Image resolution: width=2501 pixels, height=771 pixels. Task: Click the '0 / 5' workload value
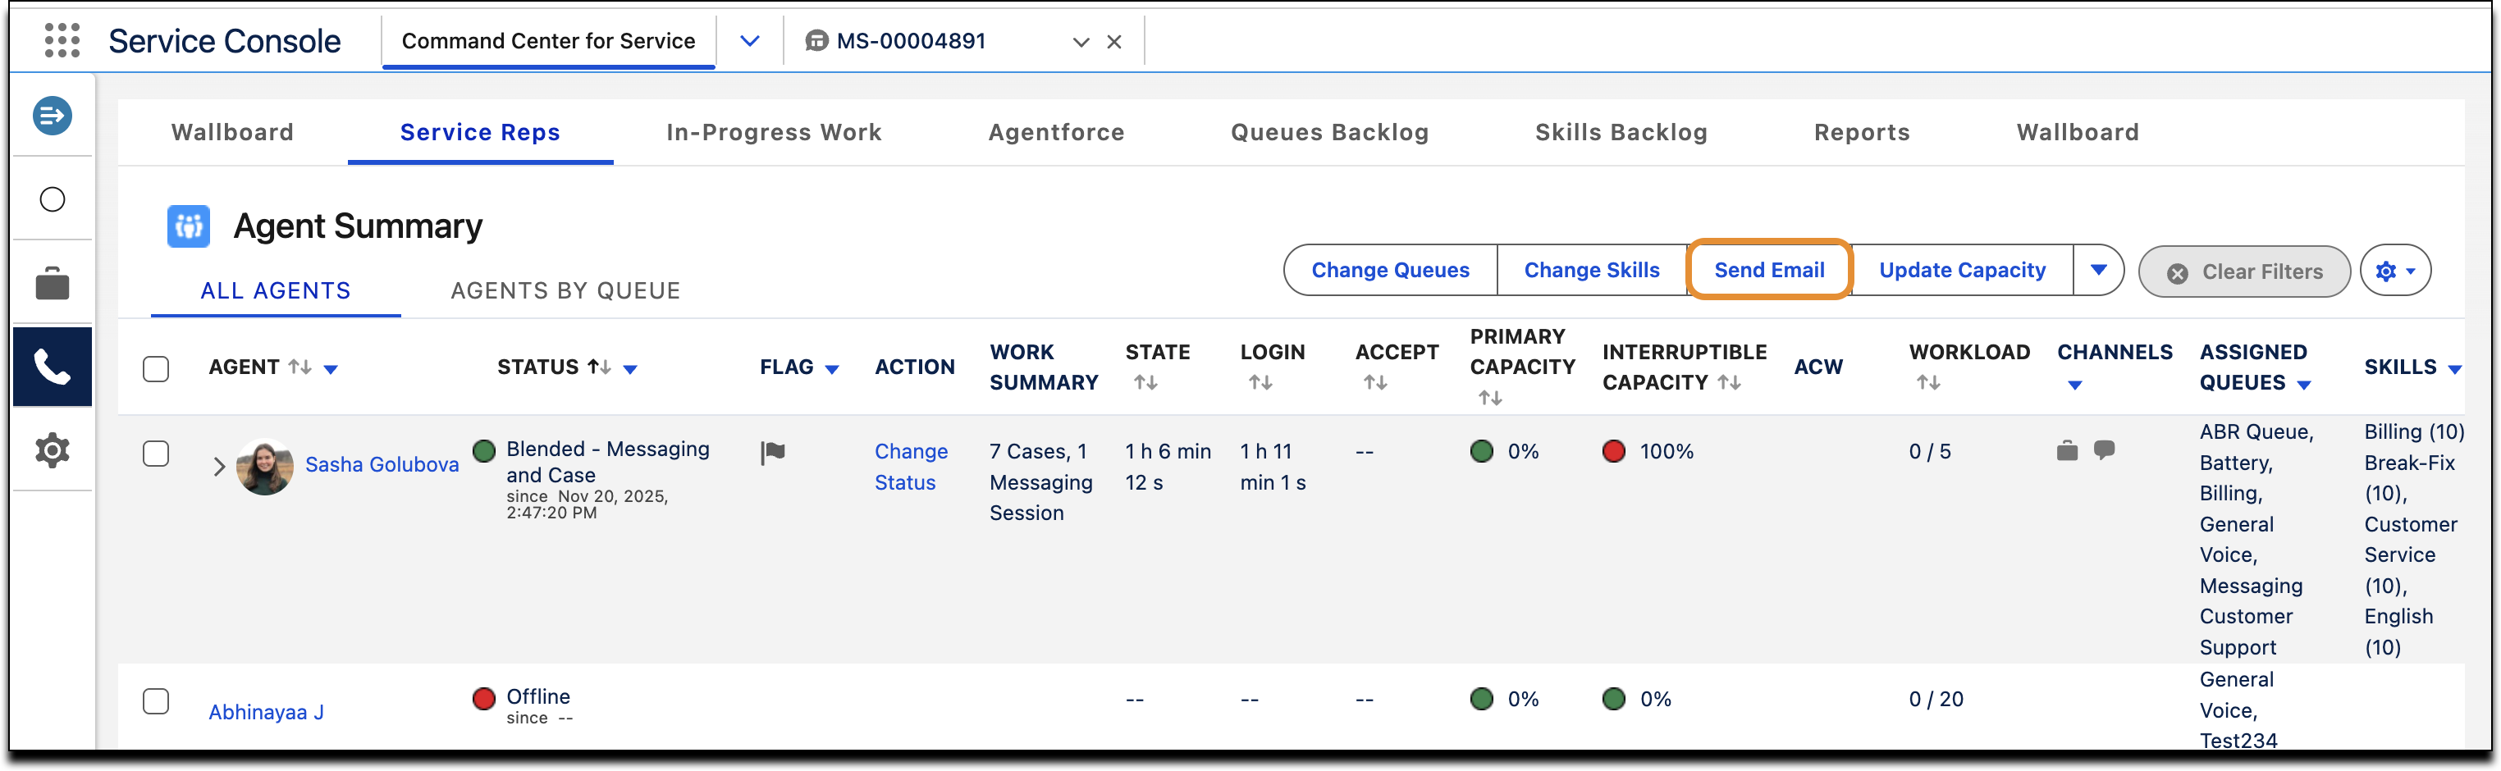pos(1929,452)
